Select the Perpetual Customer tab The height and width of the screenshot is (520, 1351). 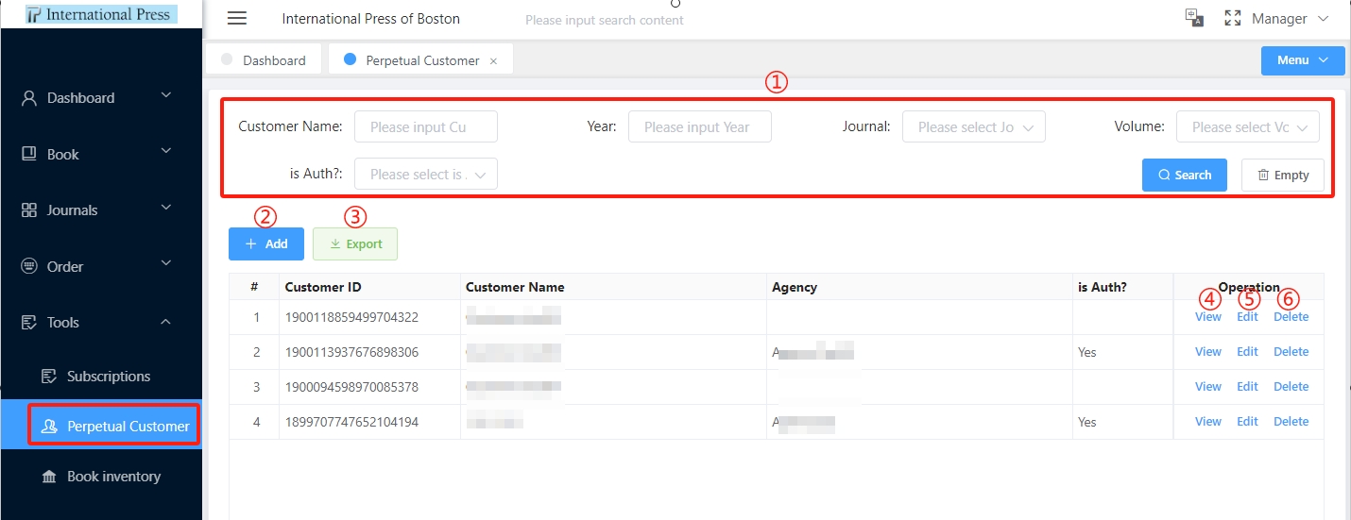(x=420, y=60)
